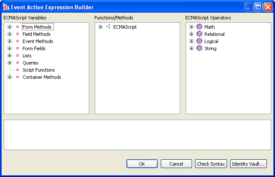The height and width of the screenshot is (177, 275).
Task: Click the purple String category icon
Action: pyautogui.click(x=199, y=48)
